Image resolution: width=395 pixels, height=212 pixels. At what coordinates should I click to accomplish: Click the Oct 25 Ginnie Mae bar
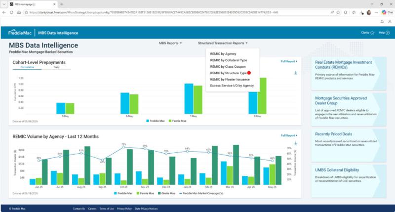[130, 167]
